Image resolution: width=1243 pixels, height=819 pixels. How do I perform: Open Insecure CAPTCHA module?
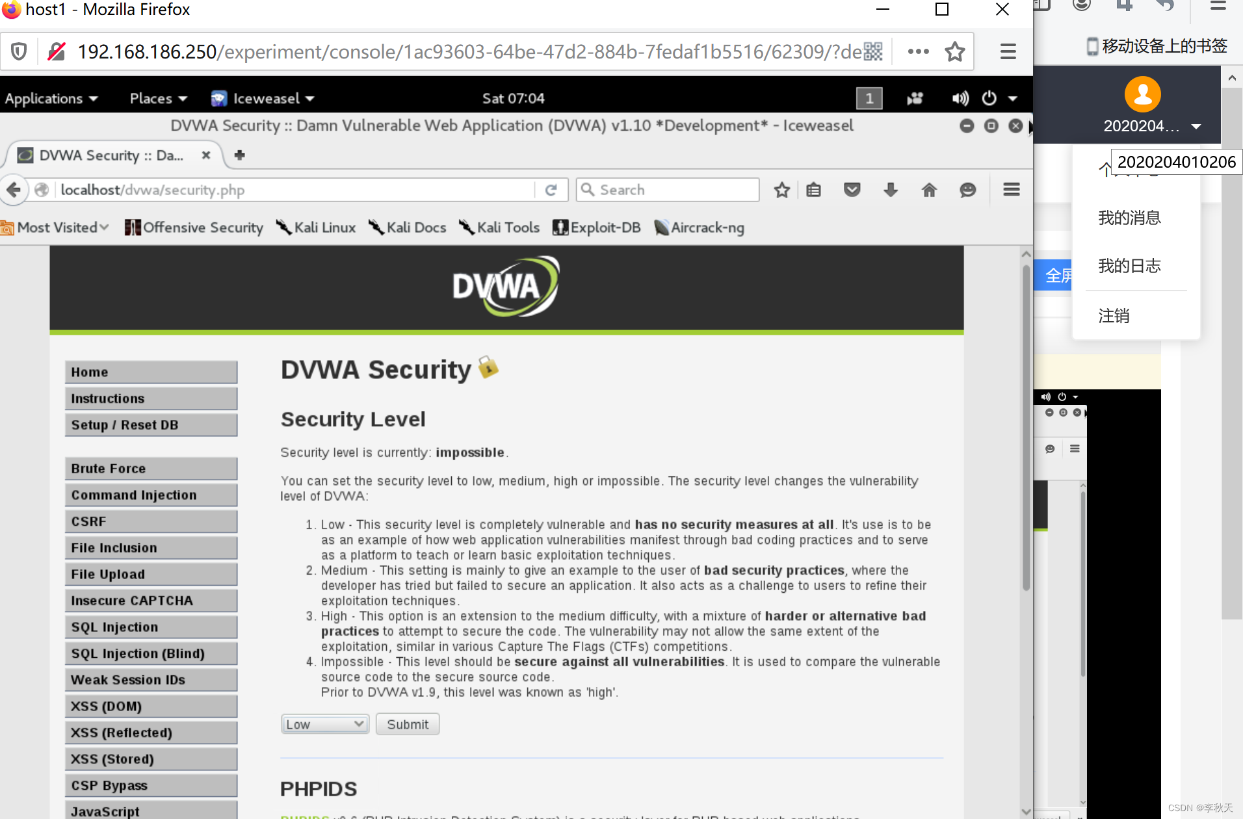click(x=151, y=601)
